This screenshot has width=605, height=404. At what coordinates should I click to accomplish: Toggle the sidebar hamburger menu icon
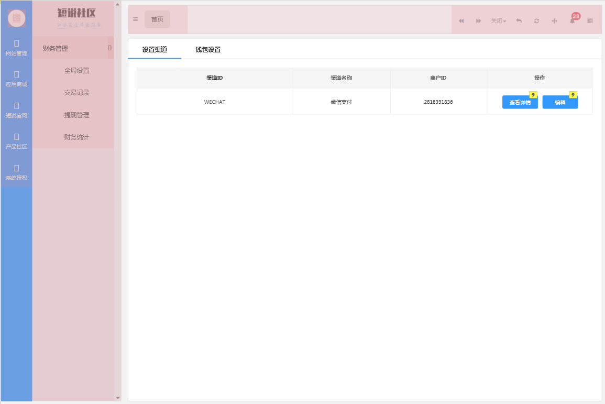[x=136, y=19]
